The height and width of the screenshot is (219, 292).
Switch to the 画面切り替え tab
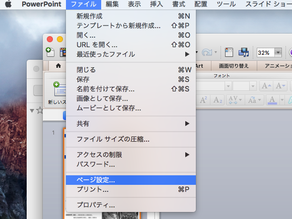234,66
